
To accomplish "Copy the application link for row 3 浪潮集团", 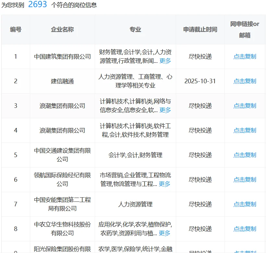I will click(x=245, y=106).
